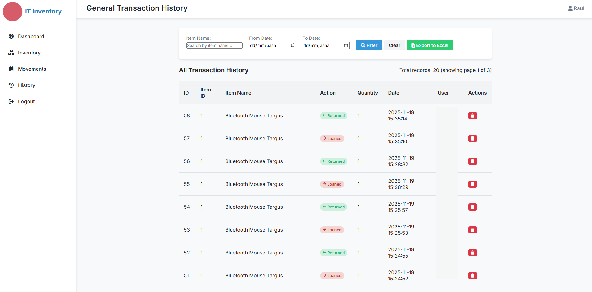Open the Raul user menu
The image size is (592, 292).
576,8
